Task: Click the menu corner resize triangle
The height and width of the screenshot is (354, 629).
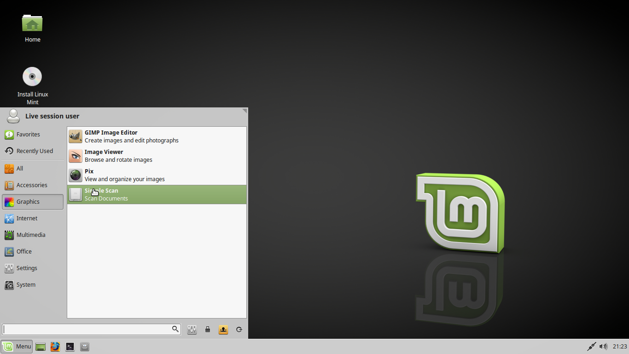Action: pyautogui.click(x=245, y=111)
